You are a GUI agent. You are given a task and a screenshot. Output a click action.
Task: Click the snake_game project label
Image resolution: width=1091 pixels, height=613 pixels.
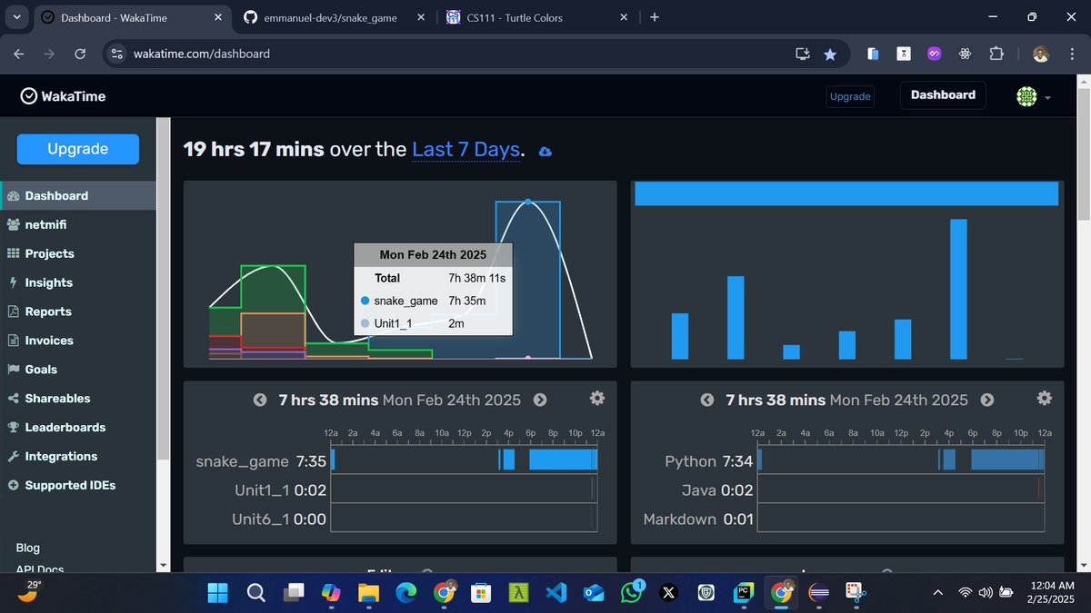[243, 461]
